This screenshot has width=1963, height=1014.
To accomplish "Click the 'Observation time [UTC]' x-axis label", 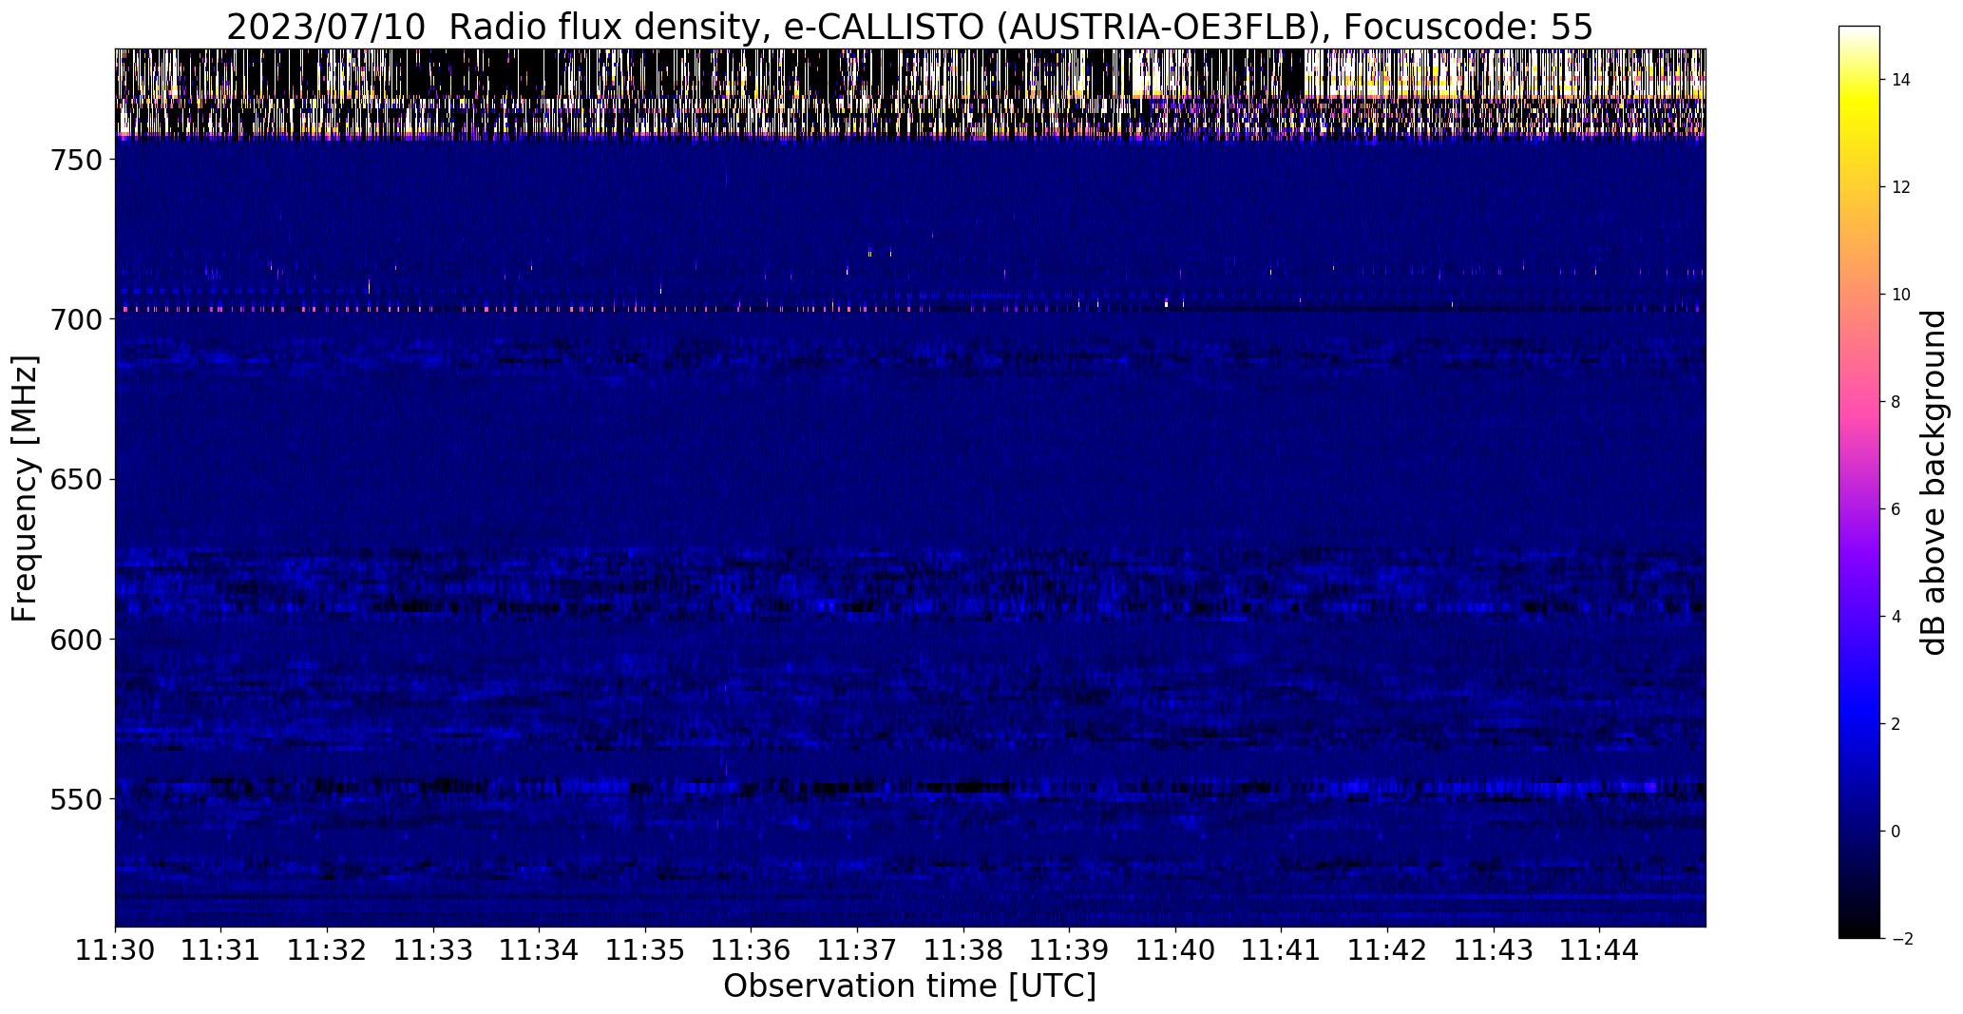I will pos(909,986).
